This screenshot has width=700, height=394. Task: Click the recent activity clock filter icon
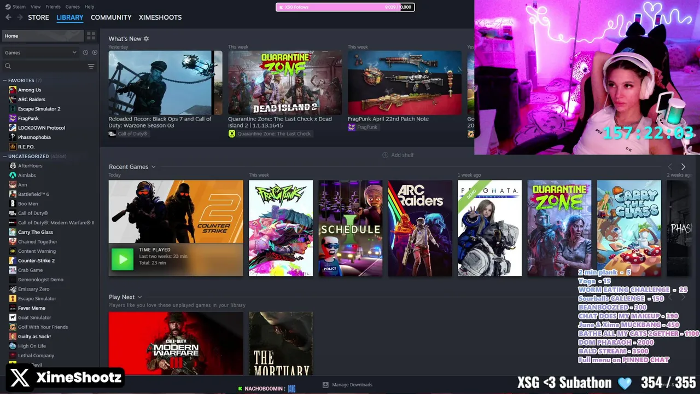coord(85,53)
